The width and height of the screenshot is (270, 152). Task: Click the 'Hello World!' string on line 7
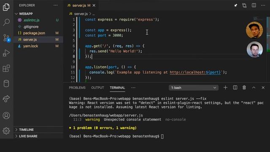click(123, 51)
